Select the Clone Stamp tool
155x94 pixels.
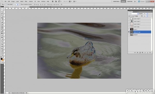point(2,27)
